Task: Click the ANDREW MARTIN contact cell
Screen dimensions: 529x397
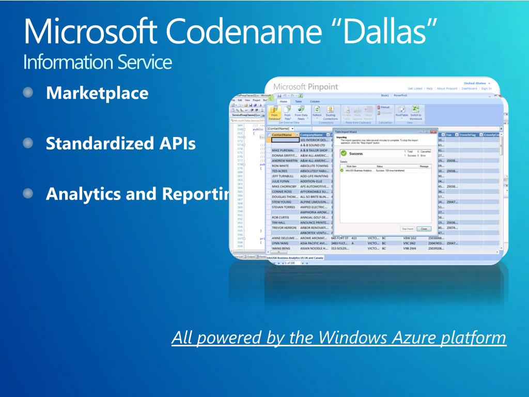Action: [x=285, y=161]
